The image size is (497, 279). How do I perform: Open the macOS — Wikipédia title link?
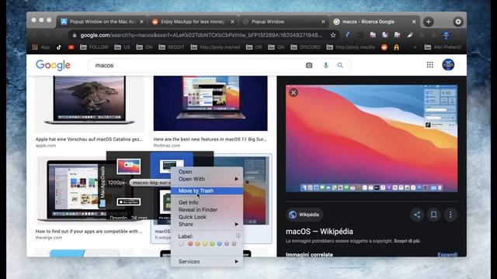point(319,232)
